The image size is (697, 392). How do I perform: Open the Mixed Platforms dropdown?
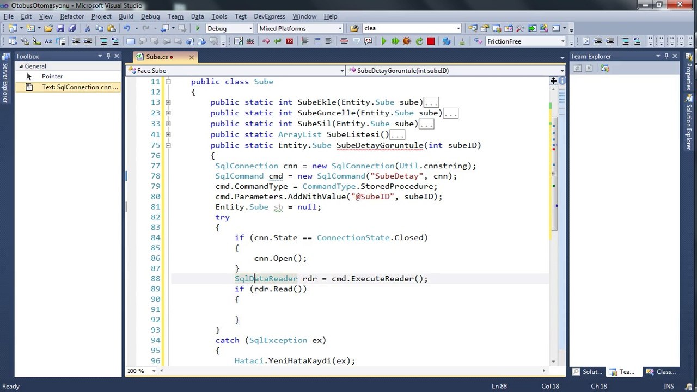(x=300, y=28)
